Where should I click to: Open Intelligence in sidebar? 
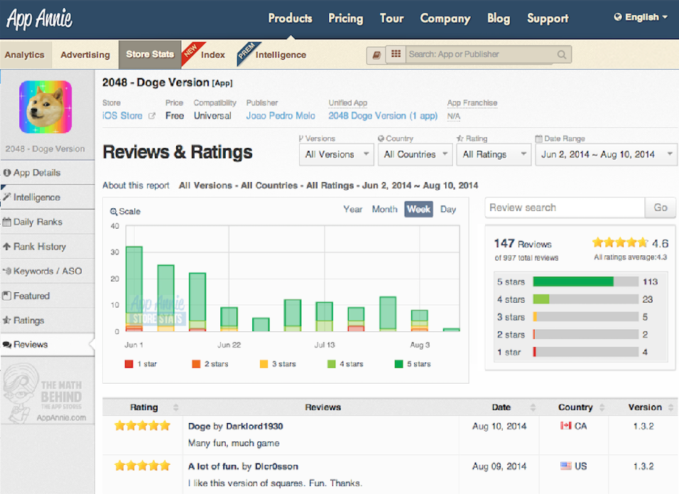point(47,197)
